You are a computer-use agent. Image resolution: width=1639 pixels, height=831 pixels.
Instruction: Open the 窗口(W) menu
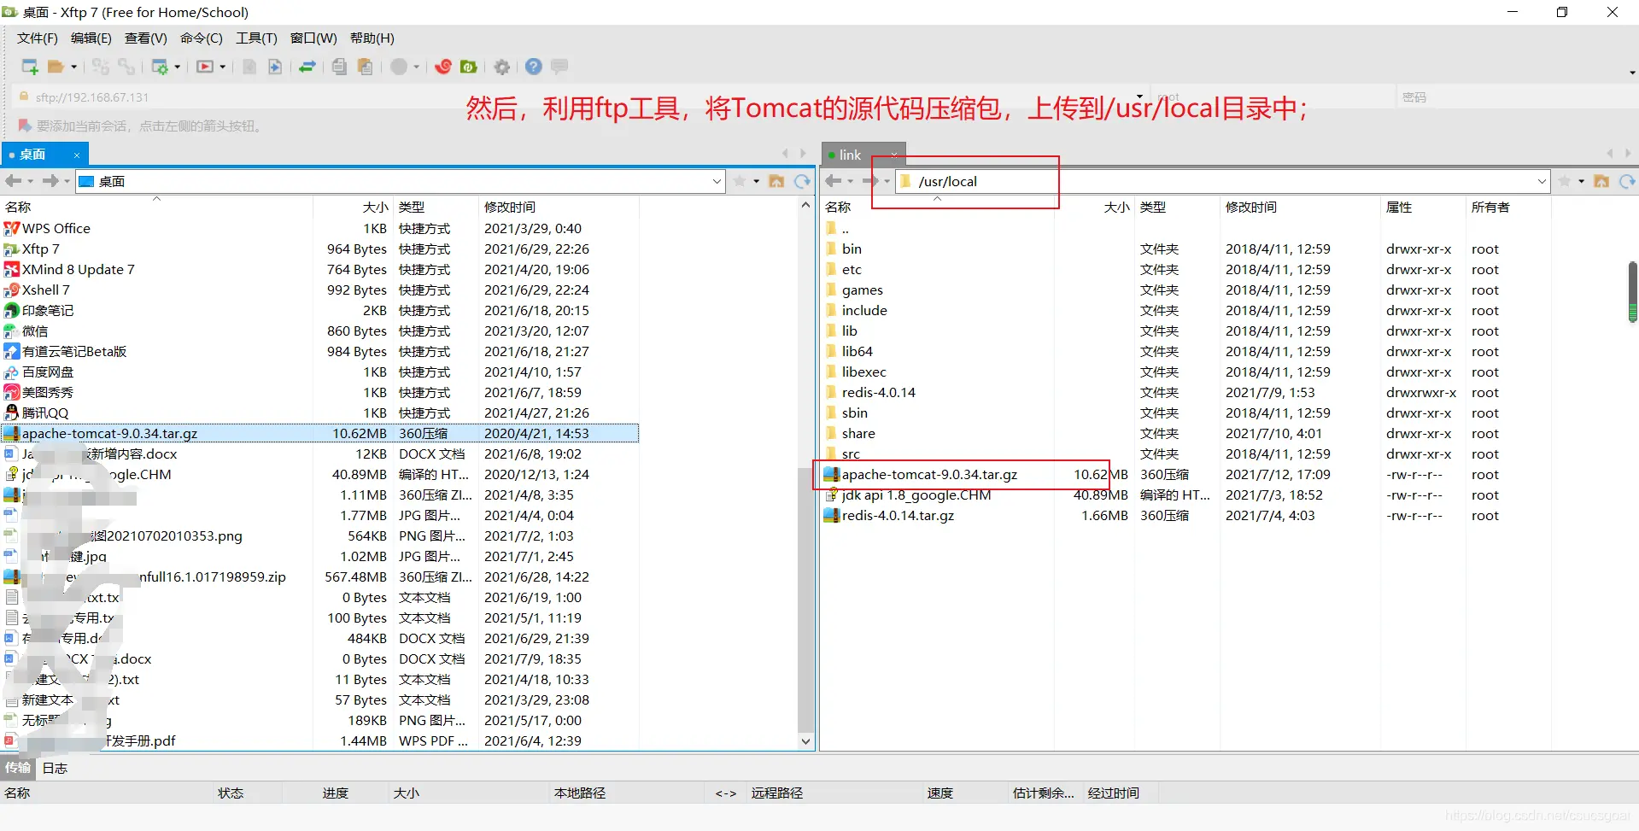pos(313,38)
